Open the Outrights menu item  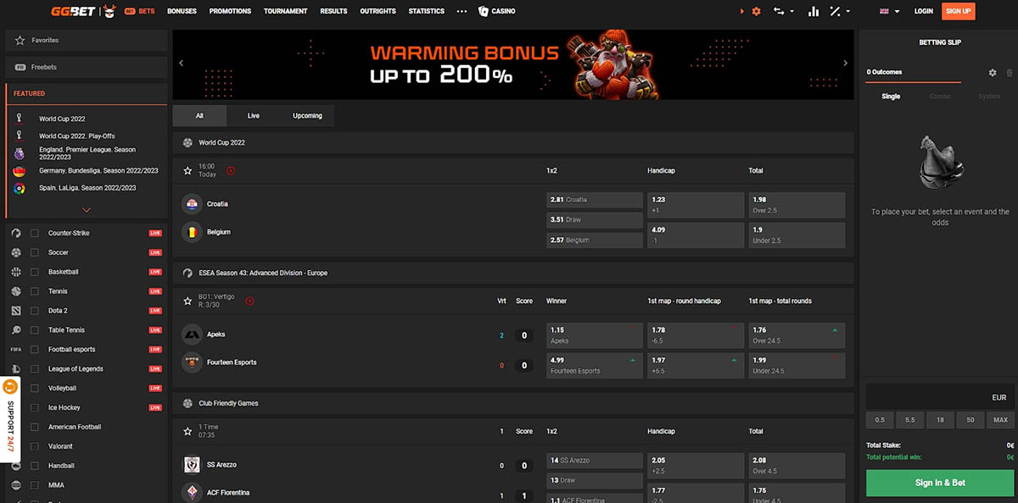378,11
